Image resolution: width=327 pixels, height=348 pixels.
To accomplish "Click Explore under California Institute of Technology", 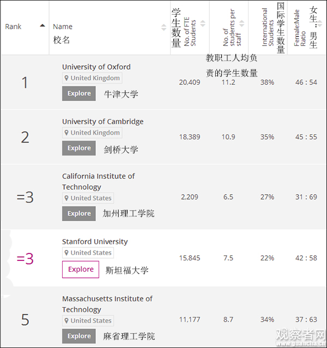I will click(79, 213).
